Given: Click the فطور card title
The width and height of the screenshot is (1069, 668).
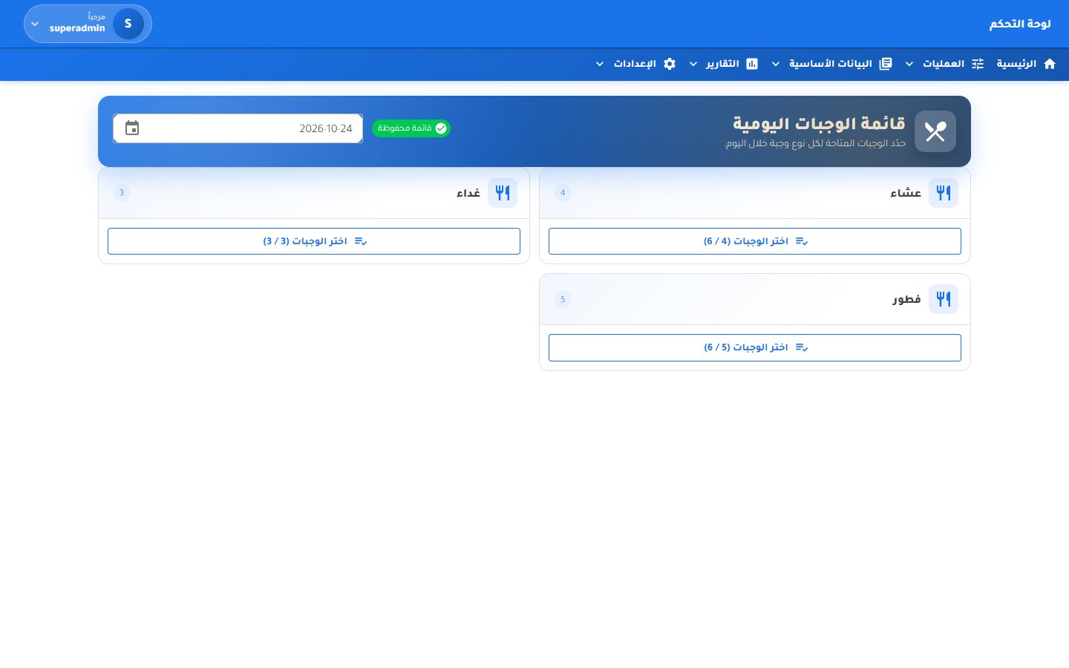Looking at the screenshot, I should (906, 299).
